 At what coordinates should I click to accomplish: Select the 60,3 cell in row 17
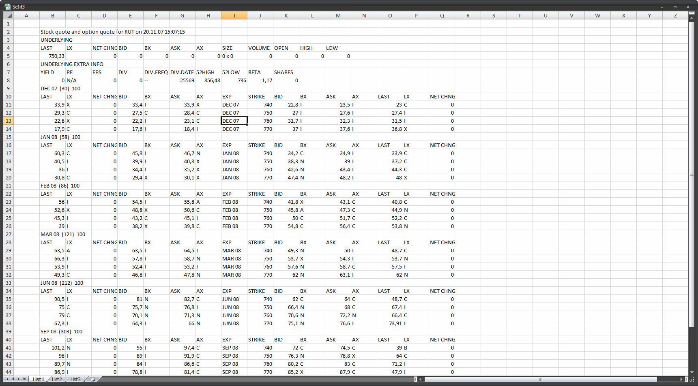tap(52, 153)
